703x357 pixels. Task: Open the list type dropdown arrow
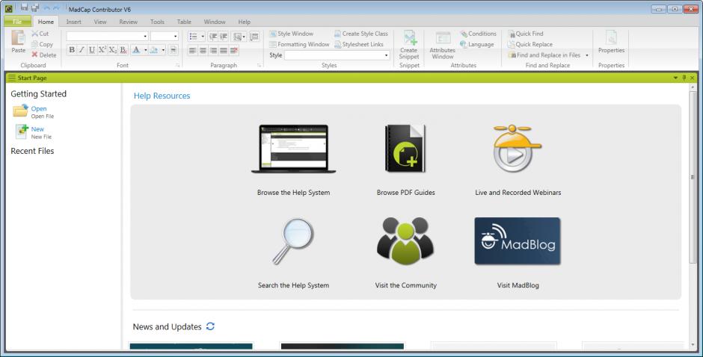pos(203,37)
